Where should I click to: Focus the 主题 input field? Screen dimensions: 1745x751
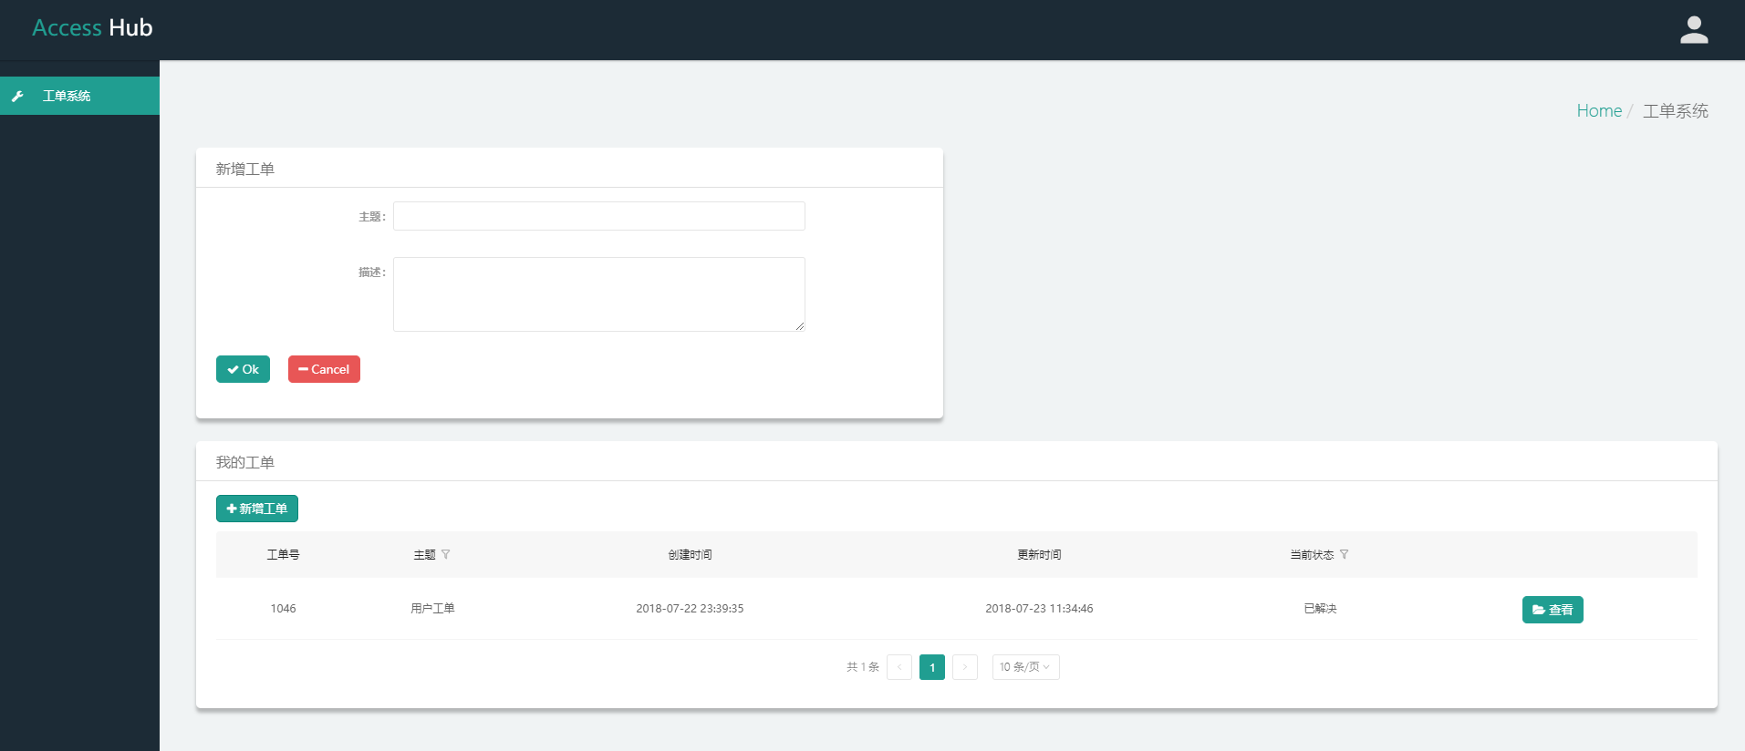pos(598,216)
